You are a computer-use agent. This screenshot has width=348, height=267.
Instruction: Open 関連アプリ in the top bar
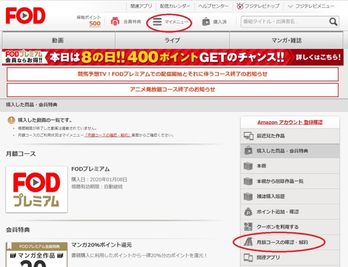click(141, 6)
